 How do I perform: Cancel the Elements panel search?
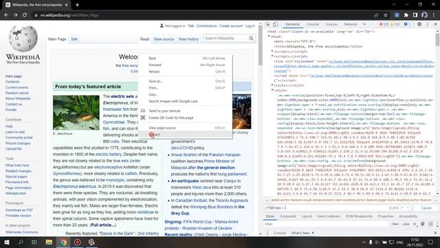(x=426, y=208)
